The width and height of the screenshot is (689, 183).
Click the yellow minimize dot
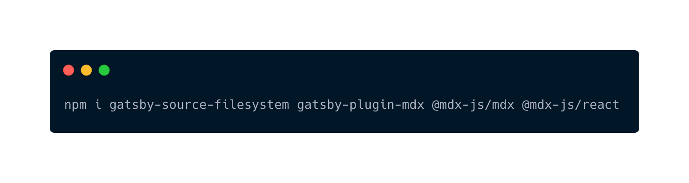tap(86, 70)
